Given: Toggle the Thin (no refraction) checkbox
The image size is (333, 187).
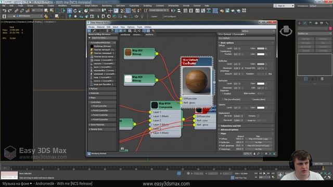Looking at the screenshot, I should coord(223,99).
